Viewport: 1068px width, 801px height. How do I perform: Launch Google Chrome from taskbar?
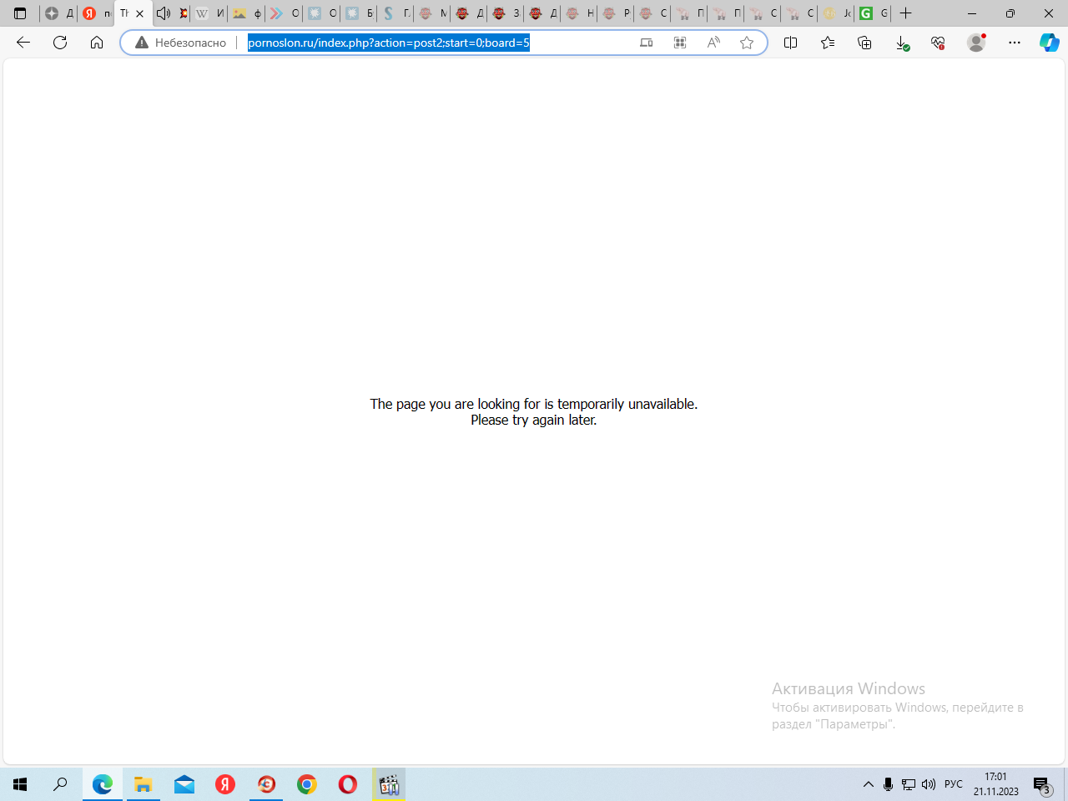pyautogui.click(x=307, y=784)
